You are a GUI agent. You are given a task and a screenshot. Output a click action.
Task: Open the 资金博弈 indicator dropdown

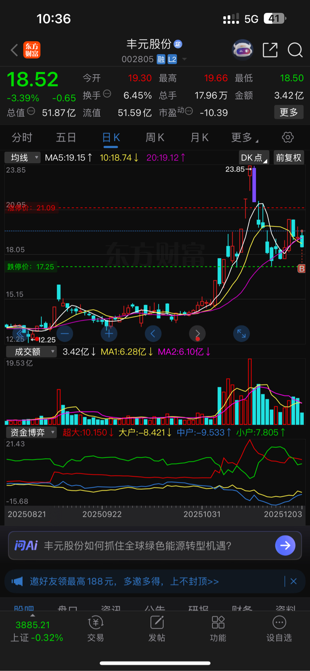pos(31,432)
